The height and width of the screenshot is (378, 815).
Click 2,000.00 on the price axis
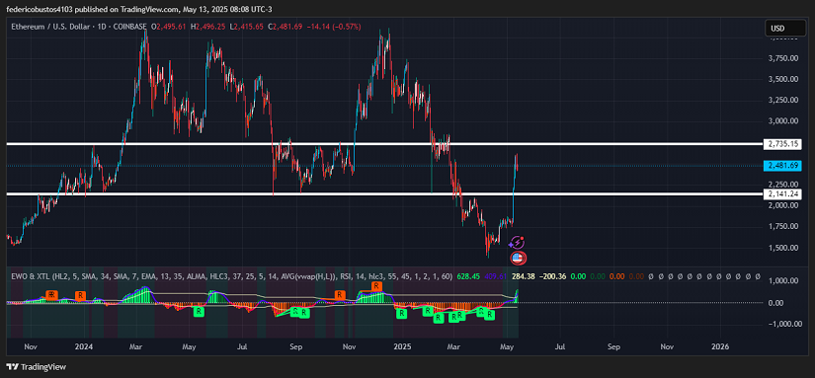click(782, 205)
